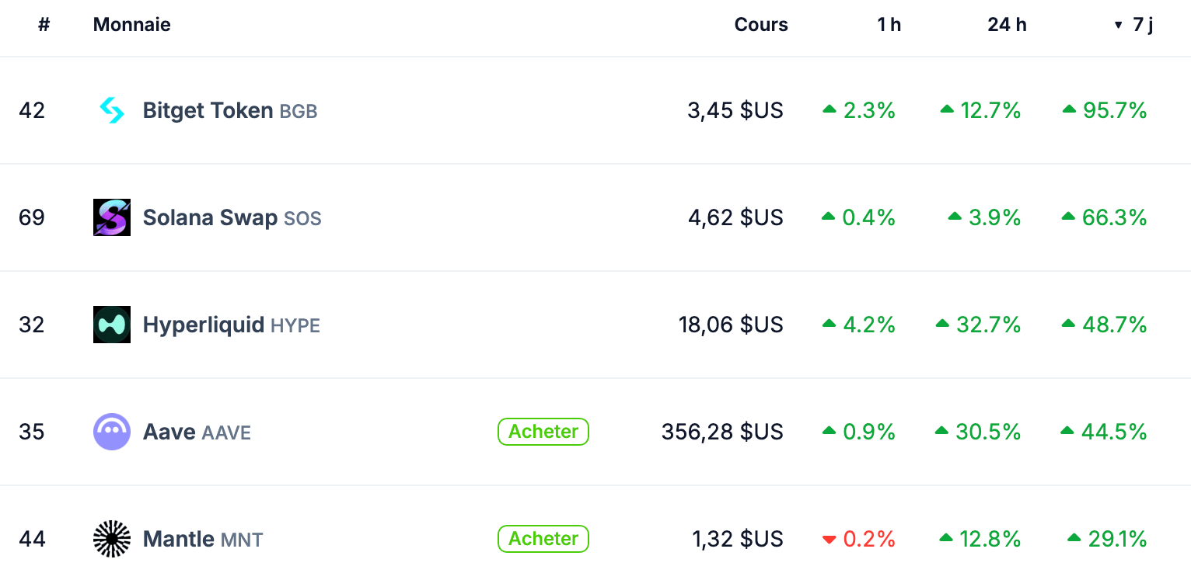Click the Aave ghost logo icon
The height and width of the screenshot is (587, 1191).
[x=112, y=432]
